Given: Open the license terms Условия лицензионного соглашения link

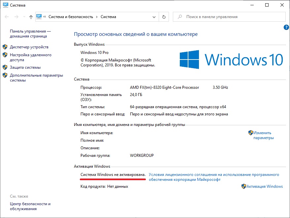Looking at the screenshot, I should coord(214,177).
